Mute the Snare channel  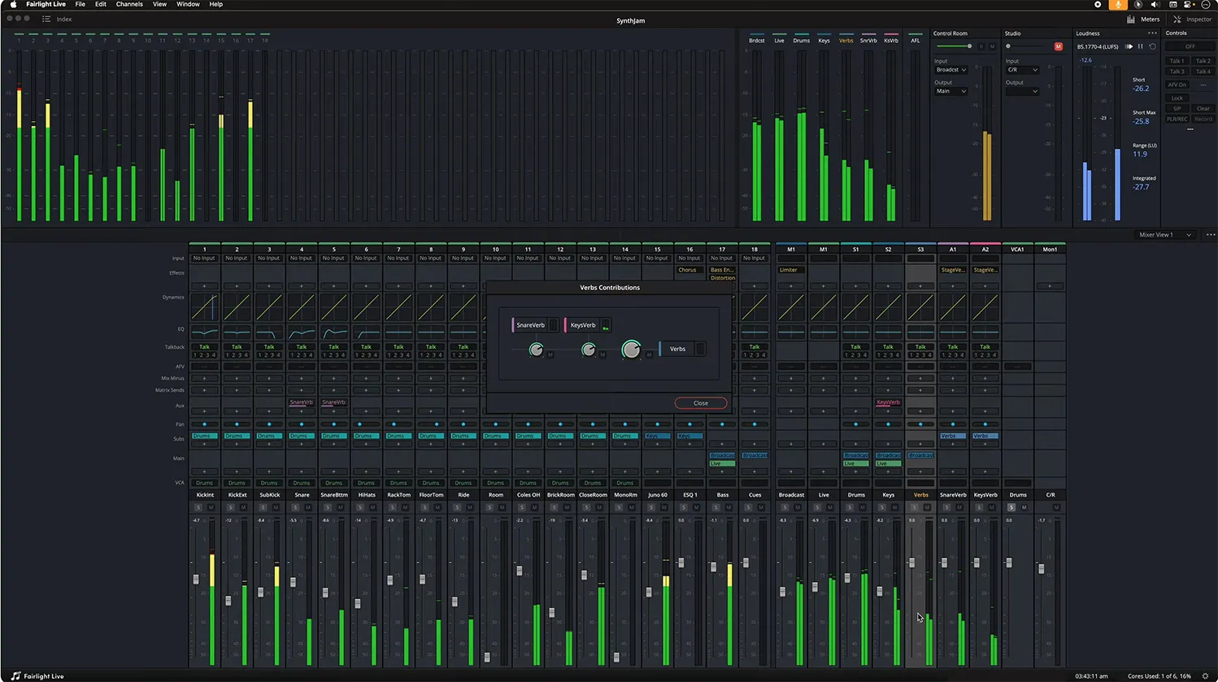[x=308, y=507]
